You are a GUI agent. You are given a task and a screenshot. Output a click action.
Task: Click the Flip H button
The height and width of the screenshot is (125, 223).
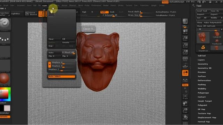tap(54, 56)
